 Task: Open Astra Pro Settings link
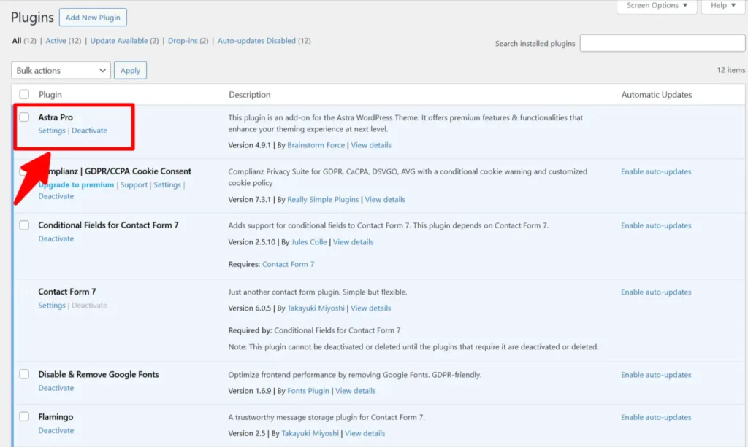[x=52, y=131]
